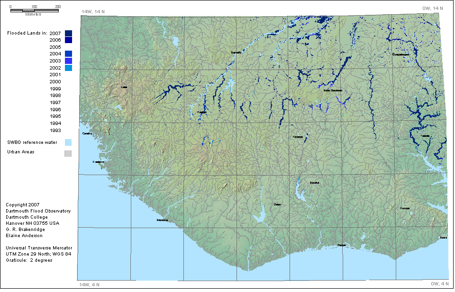Click the 2007 flooded lands color swatch
455x292 pixels.
point(68,33)
